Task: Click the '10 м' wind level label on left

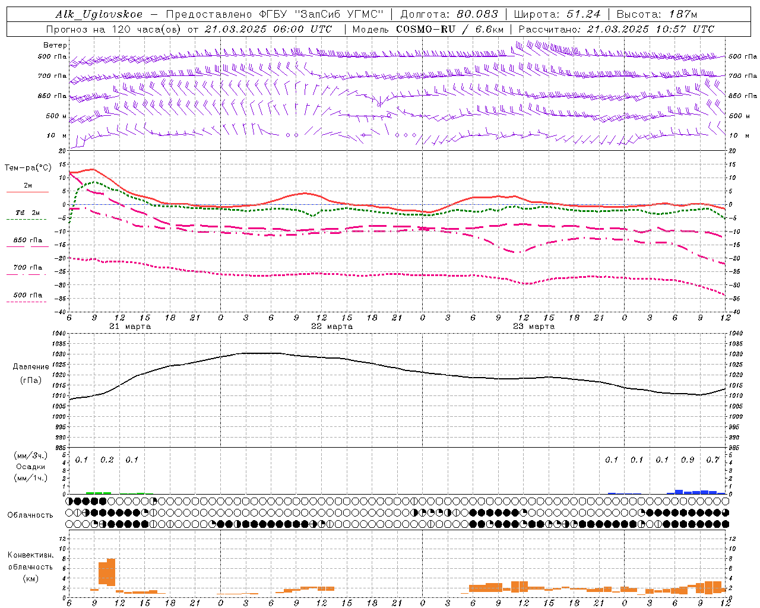Action: pyautogui.click(x=57, y=136)
